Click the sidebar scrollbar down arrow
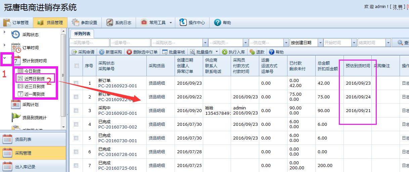Image resolution: width=409 pixels, height=172 pixels. click(63, 127)
